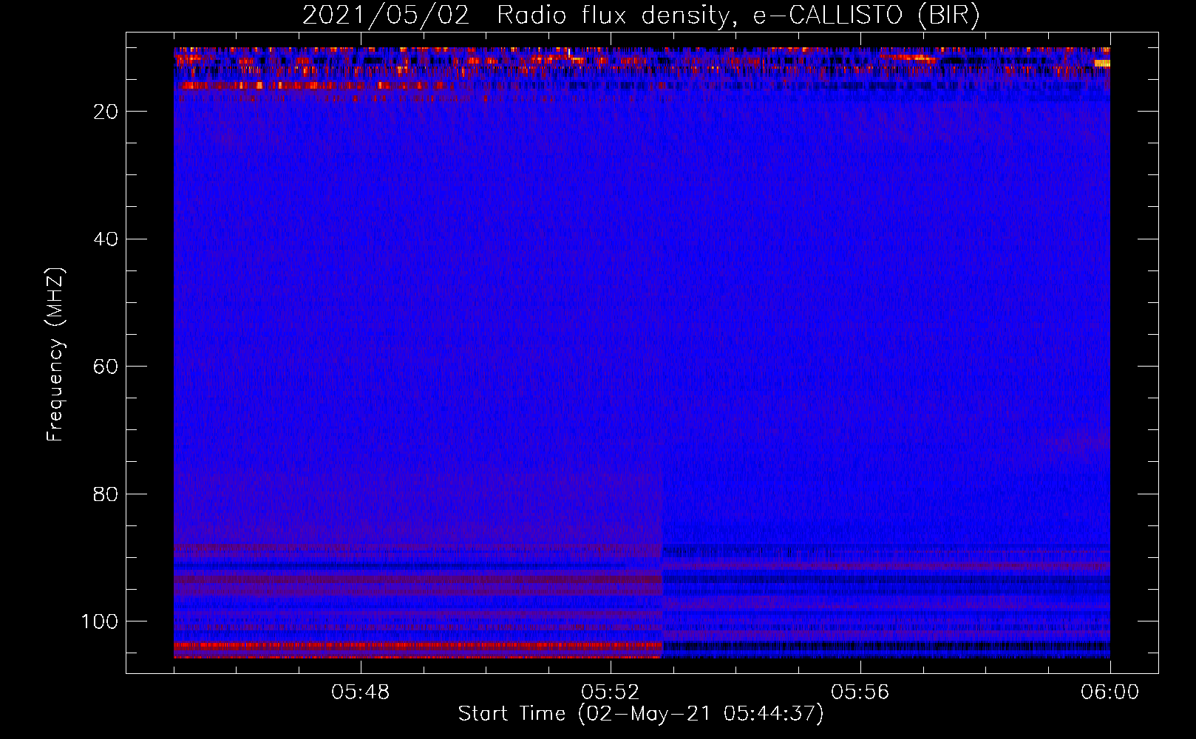
Task: Click the 05:48 time tick label
Action: 360,692
